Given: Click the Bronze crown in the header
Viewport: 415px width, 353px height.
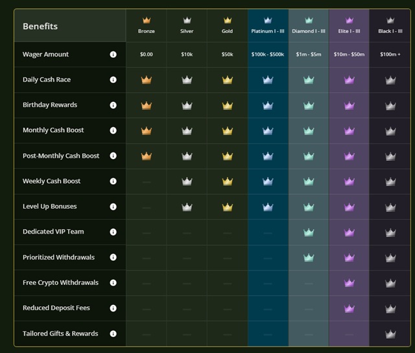Looking at the screenshot, I should point(147,20).
